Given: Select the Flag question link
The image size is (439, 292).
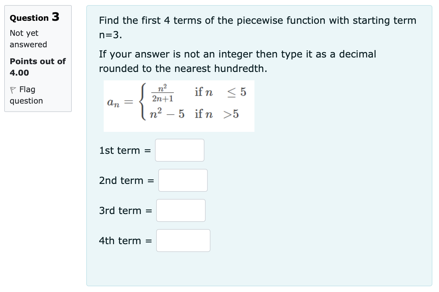Looking at the screenshot, I should click(x=27, y=89).
